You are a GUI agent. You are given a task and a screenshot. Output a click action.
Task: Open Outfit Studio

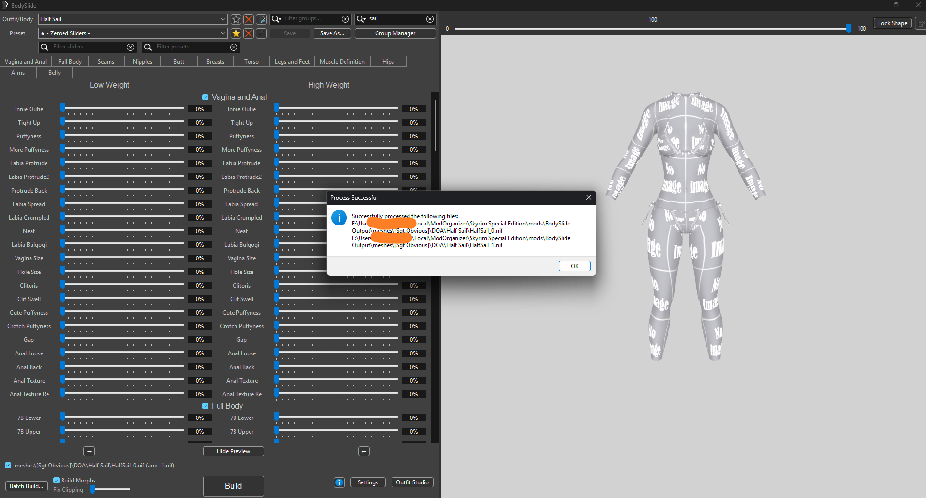pos(412,482)
